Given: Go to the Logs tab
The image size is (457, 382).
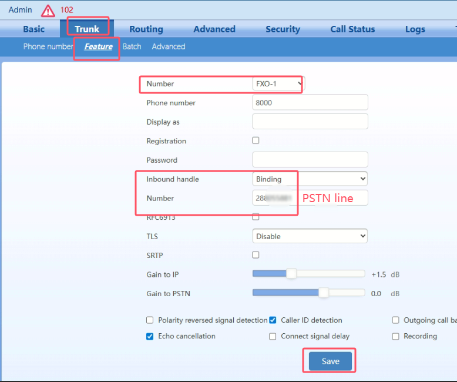Looking at the screenshot, I should 415,29.
